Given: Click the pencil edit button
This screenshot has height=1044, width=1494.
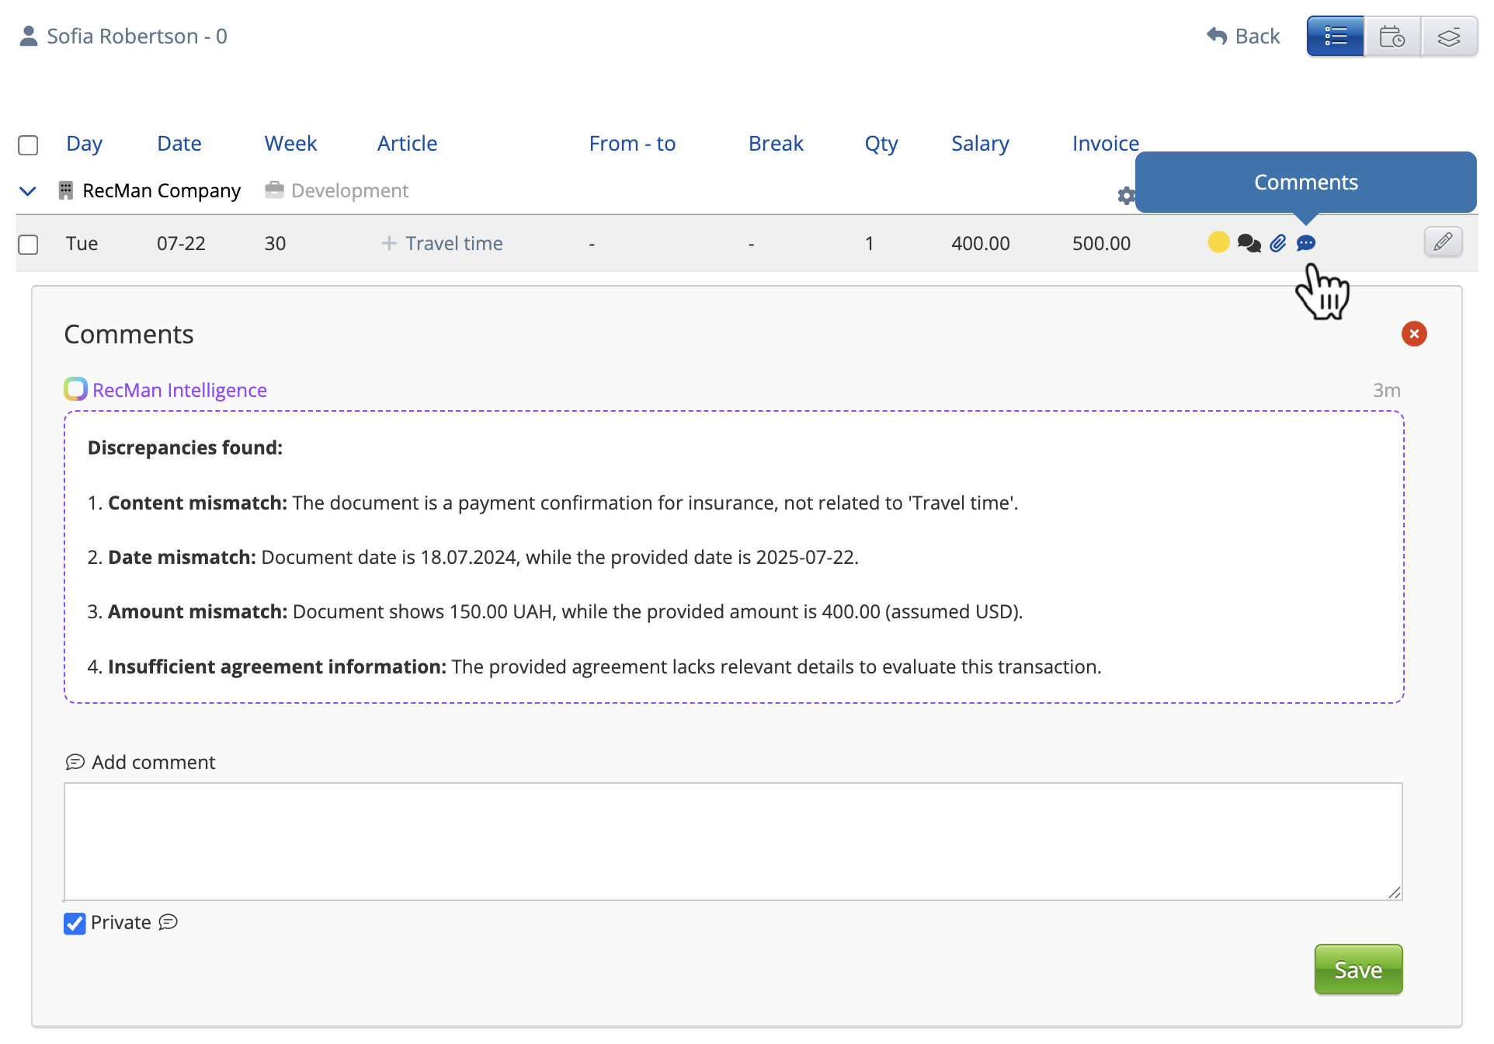Looking at the screenshot, I should pyautogui.click(x=1443, y=242).
